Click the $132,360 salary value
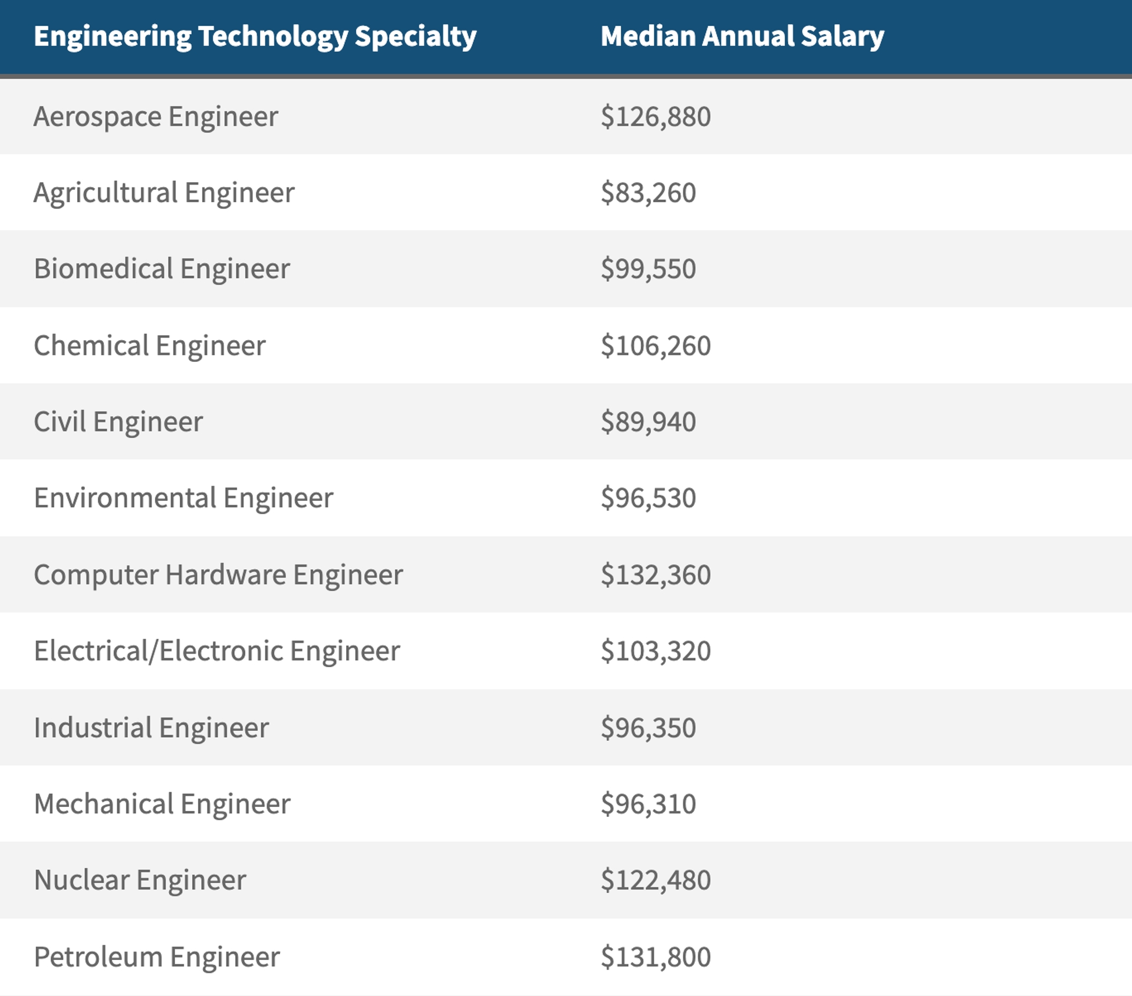 point(655,575)
